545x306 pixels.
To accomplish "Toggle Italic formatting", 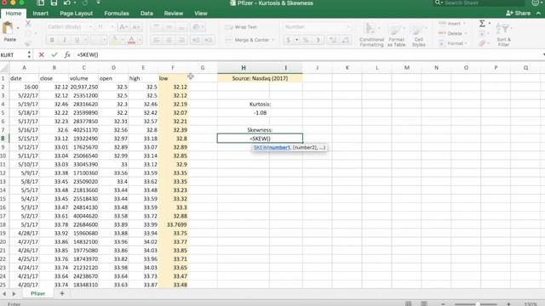I will pos(65,40).
